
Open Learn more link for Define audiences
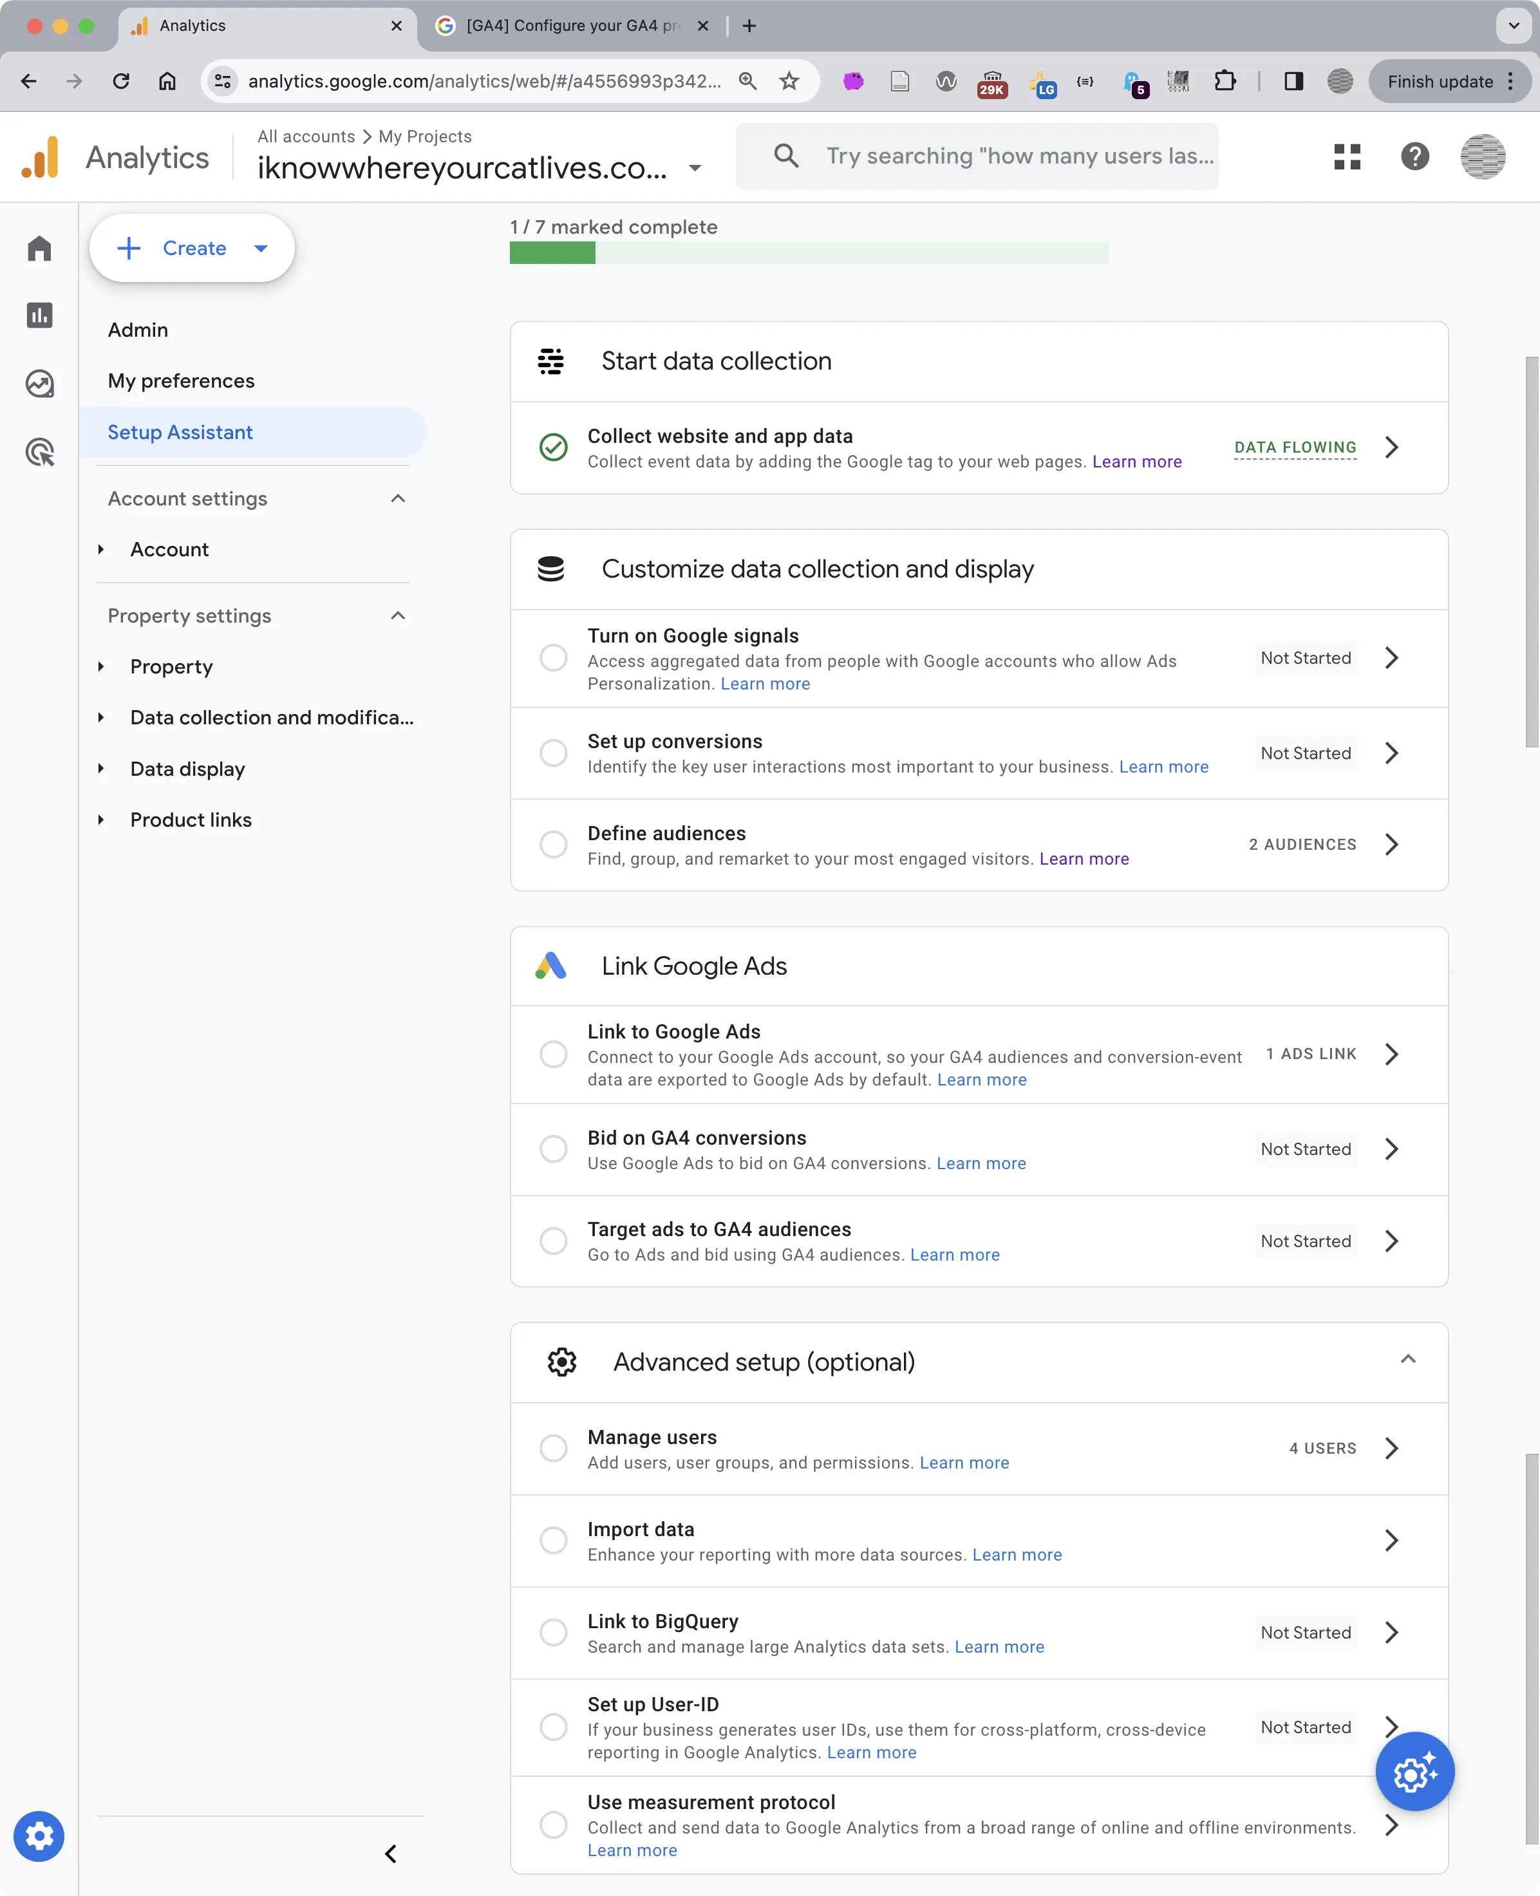(x=1083, y=859)
